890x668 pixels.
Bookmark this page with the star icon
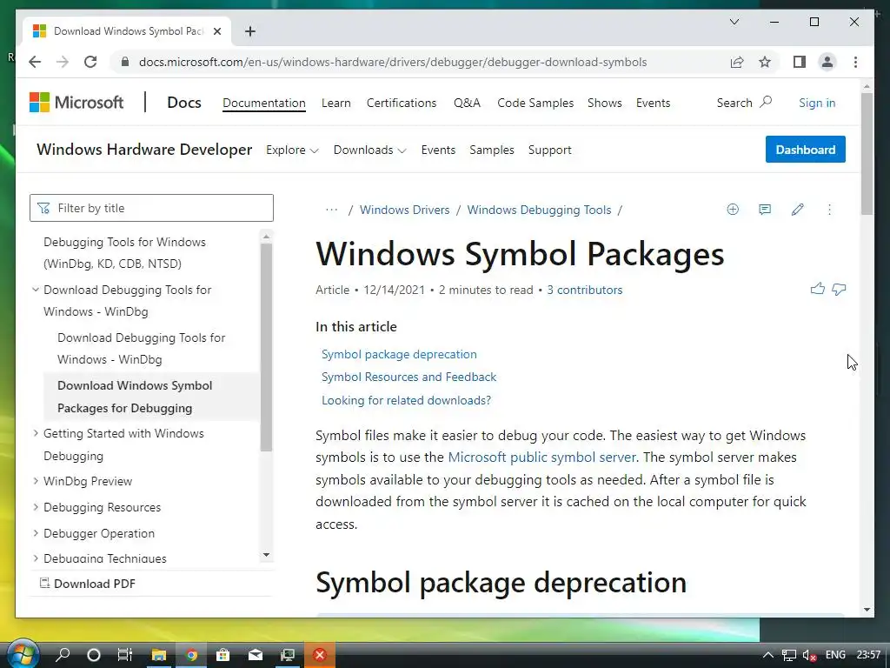click(765, 62)
